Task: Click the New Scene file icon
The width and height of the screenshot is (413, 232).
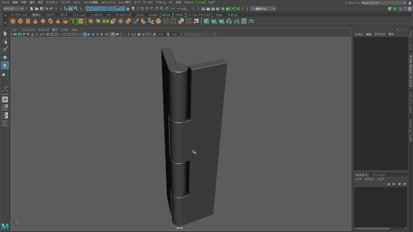Action: pos(32,9)
